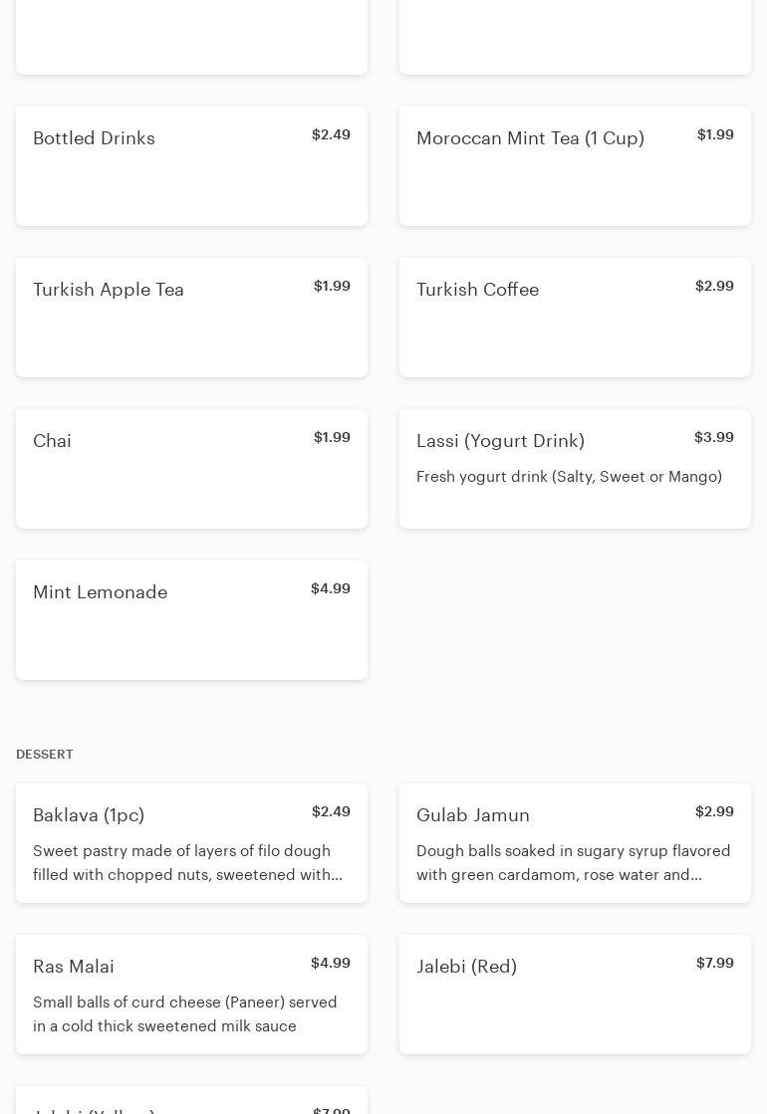The width and height of the screenshot is (767, 1114).
Task: Select the Chai menu card
Action: pos(191,469)
